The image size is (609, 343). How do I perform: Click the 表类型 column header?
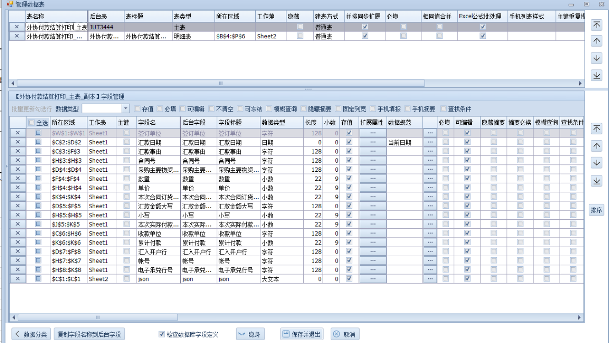192,16
